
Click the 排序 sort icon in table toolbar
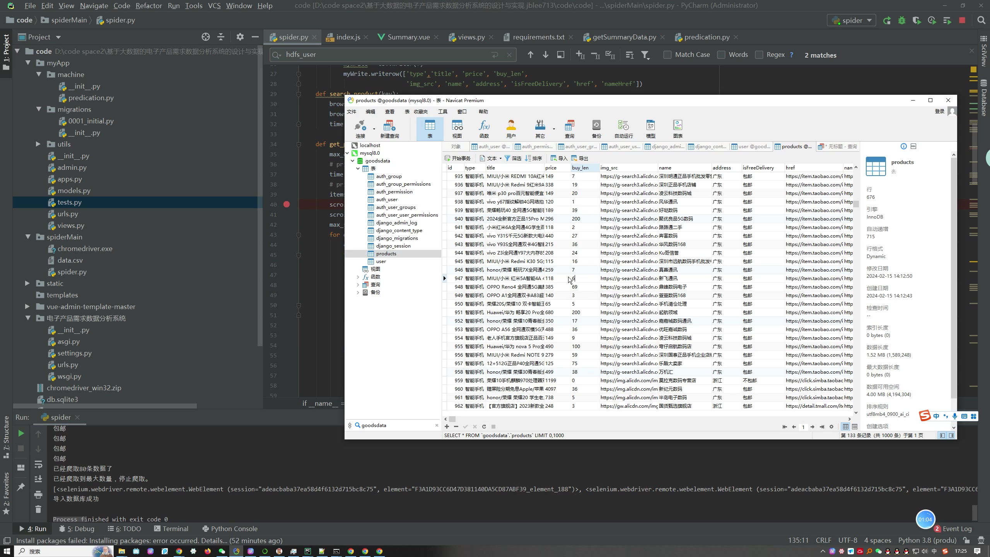(534, 158)
